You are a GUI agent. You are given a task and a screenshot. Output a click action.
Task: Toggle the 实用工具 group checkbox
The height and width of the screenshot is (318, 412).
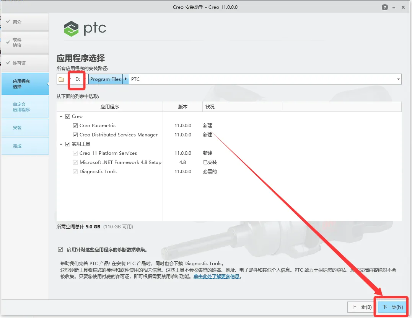[x=68, y=144]
